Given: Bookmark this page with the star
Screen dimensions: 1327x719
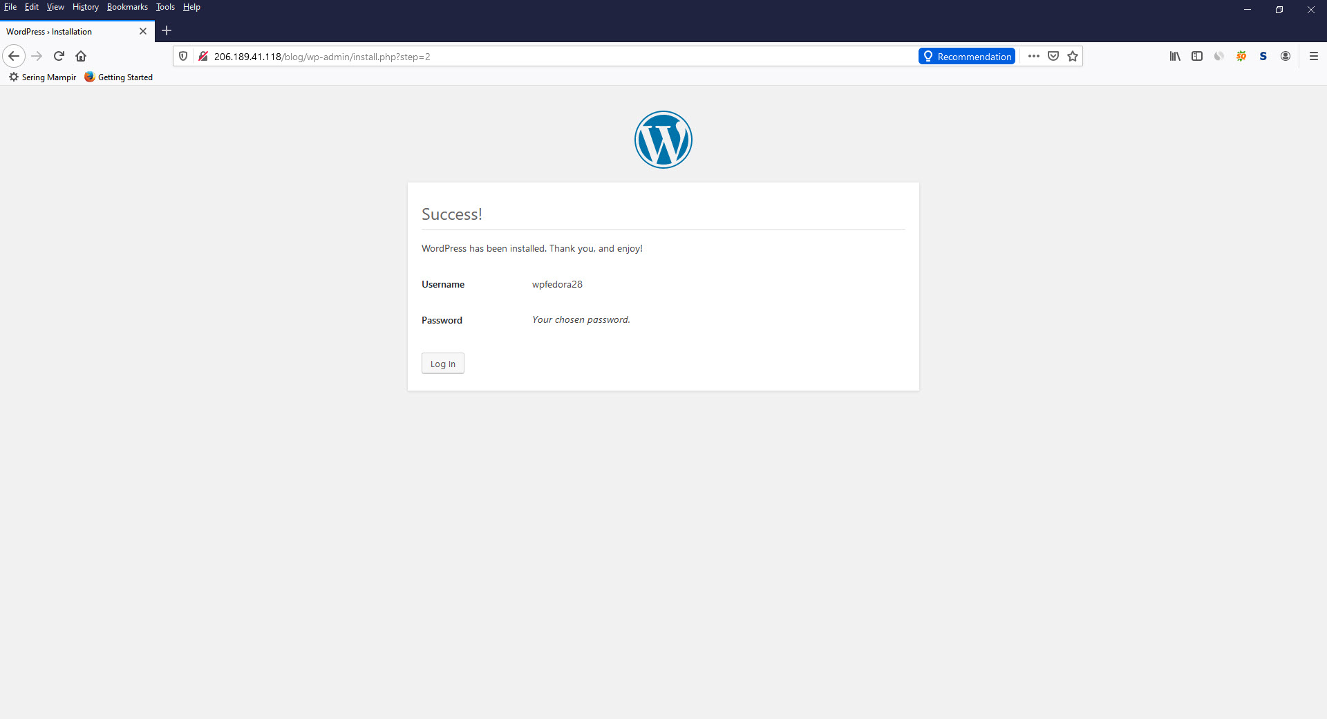Looking at the screenshot, I should [x=1073, y=56].
